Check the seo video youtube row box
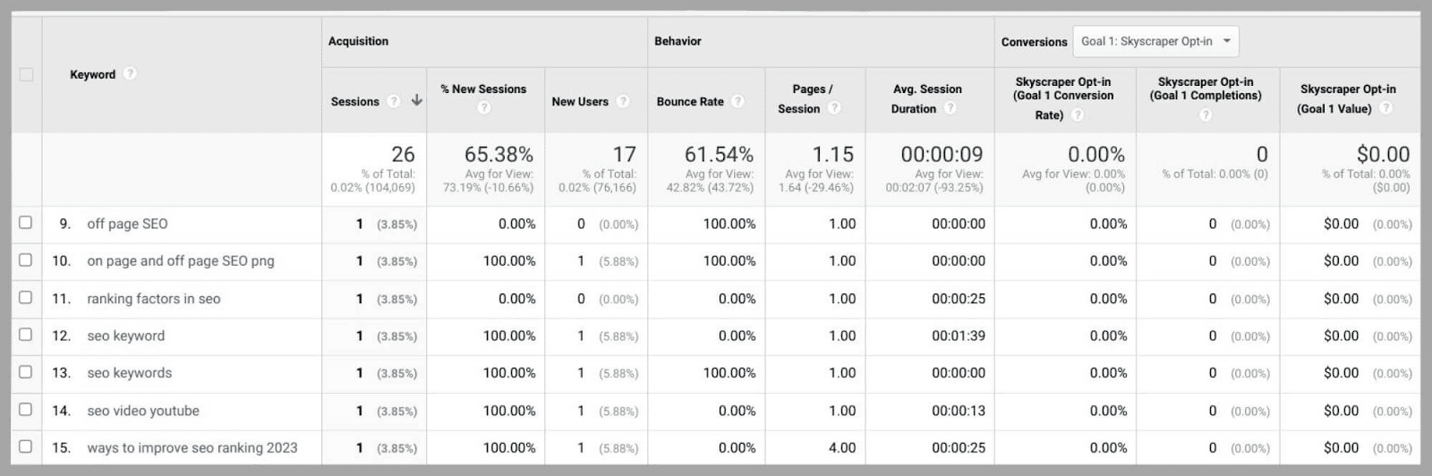 [x=26, y=410]
